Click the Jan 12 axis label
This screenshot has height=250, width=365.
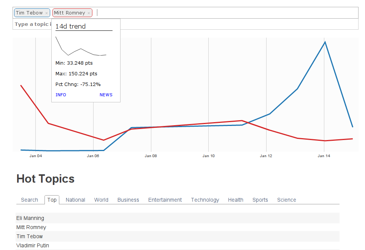(x=266, y=156)
